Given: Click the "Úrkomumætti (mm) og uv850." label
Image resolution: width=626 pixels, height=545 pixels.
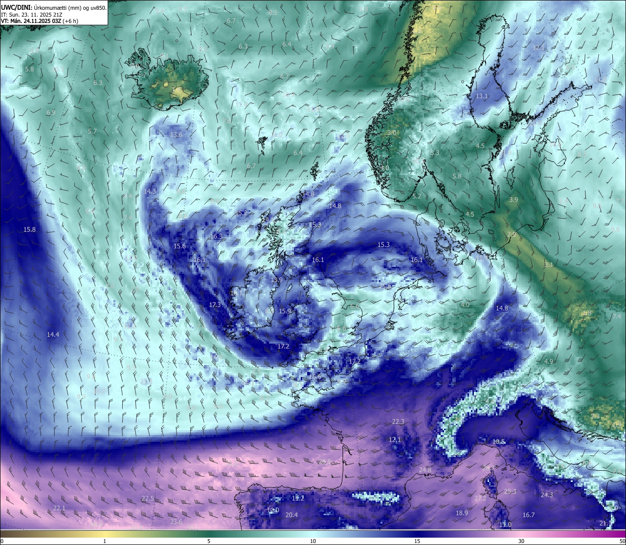Looking at the screenshot, I should (x=70, y=7).
